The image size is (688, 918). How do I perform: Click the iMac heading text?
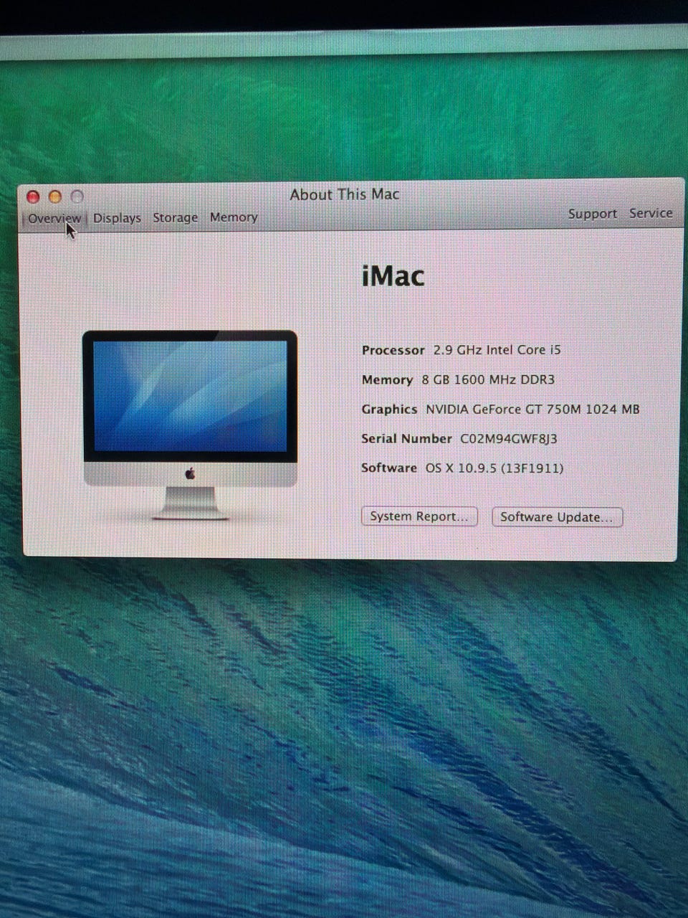[x=393, y=276]
